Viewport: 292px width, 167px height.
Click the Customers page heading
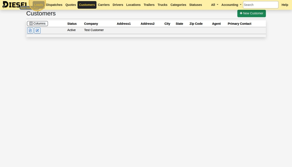click(x=41, y=13)
